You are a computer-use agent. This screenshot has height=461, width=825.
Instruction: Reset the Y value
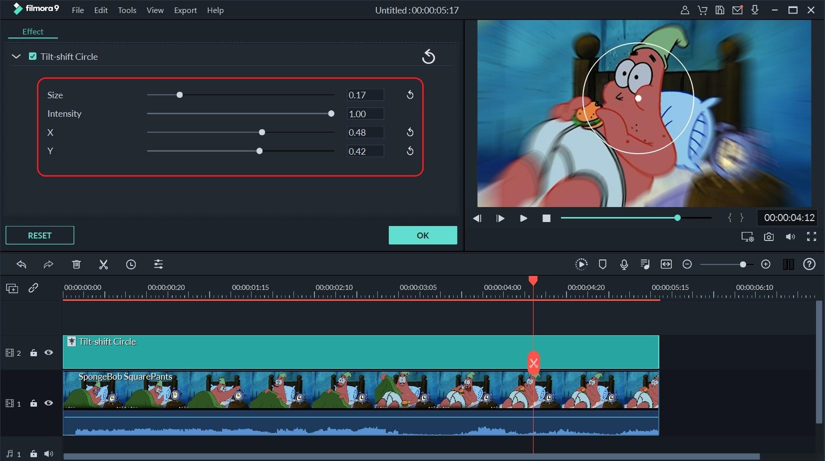tap(410, 151)
